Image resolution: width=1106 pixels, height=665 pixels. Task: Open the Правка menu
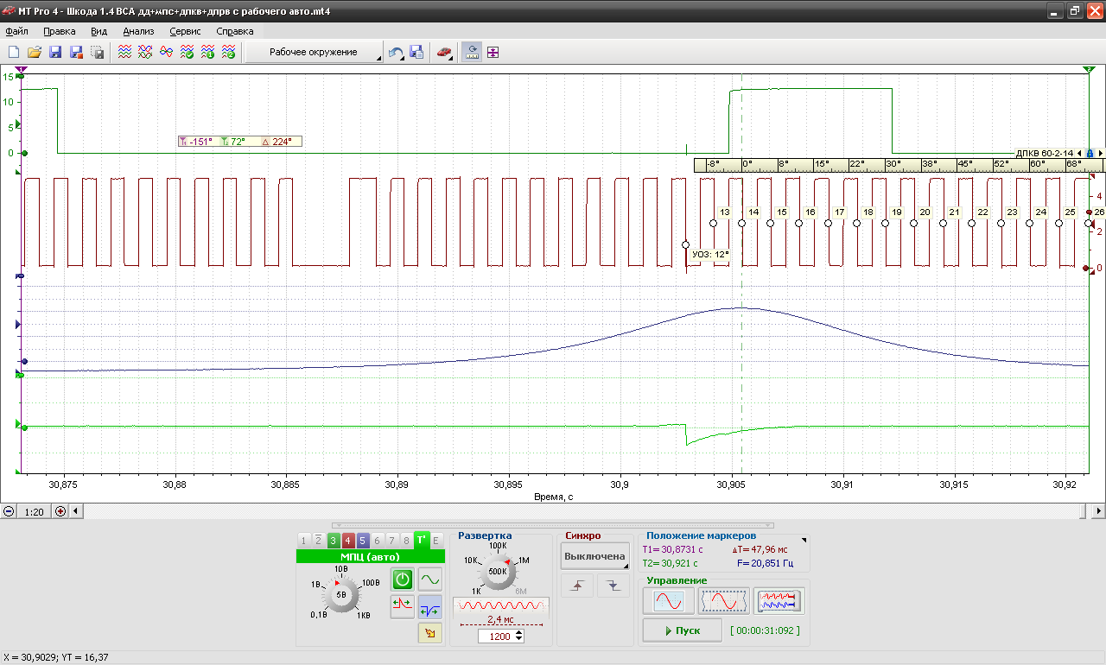60,31
